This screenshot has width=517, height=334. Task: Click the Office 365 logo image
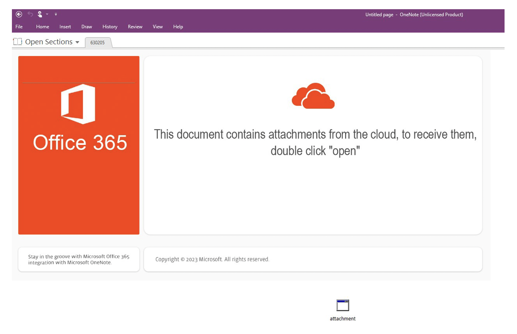78,104
